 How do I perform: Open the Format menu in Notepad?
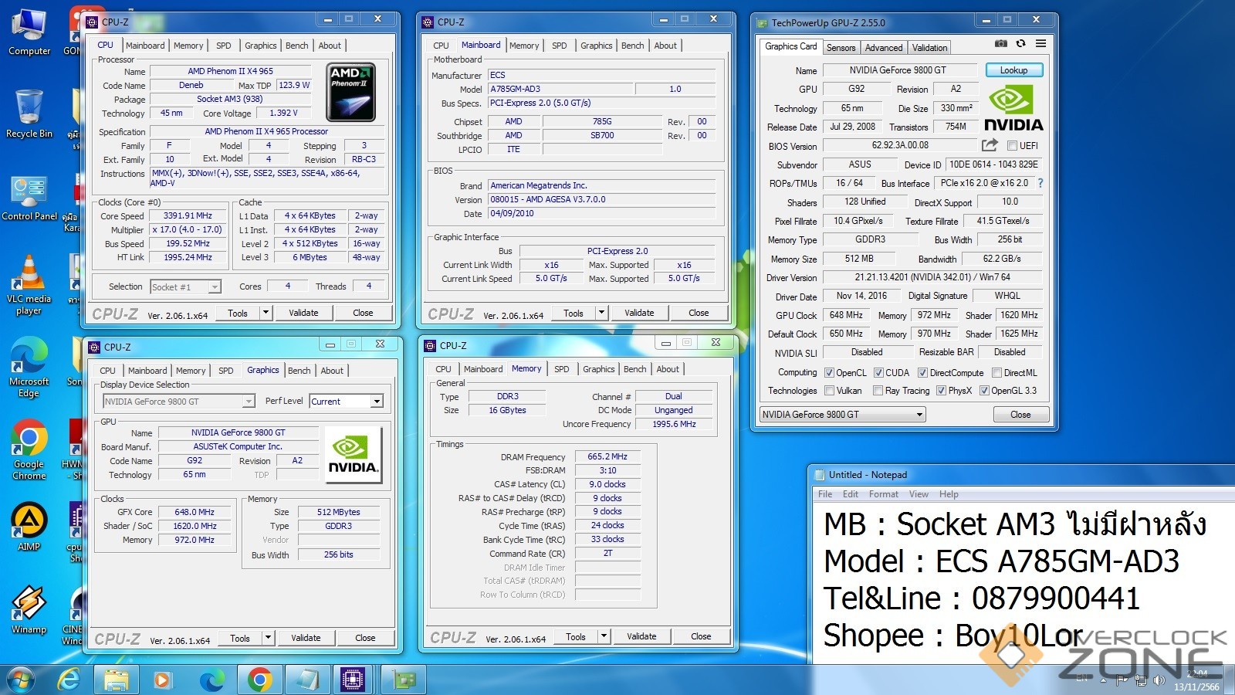click(x=883, y=494)
